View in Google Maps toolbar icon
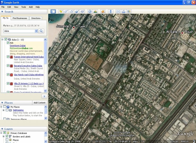The height and width of the screenshot is (143, 196). [x=129, y=11]
